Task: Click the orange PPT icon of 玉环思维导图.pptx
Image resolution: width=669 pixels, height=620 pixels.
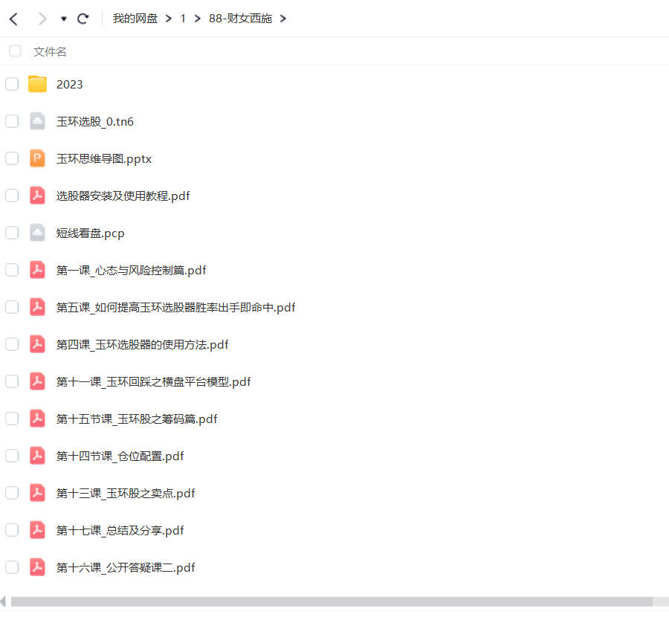Action: click(38, 158)
